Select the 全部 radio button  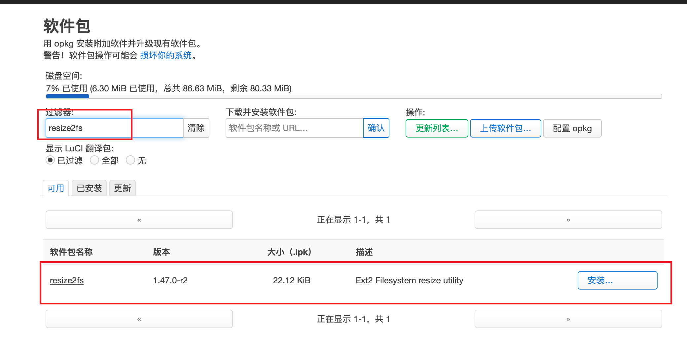(x=94, y=160)
